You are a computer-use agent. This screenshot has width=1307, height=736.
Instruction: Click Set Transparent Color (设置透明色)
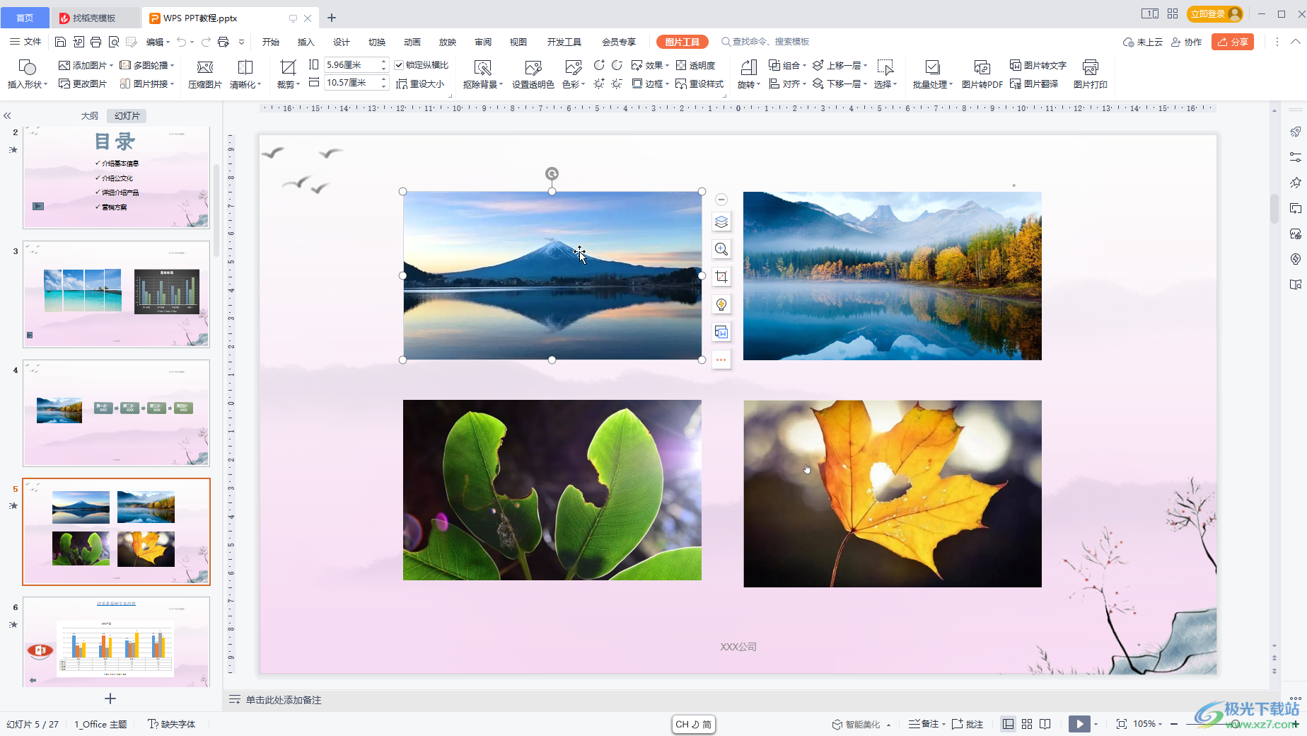point(533,74)
